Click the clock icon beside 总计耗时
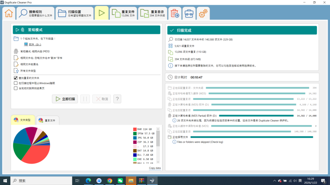Screen dimensions: 330x185 170,77
